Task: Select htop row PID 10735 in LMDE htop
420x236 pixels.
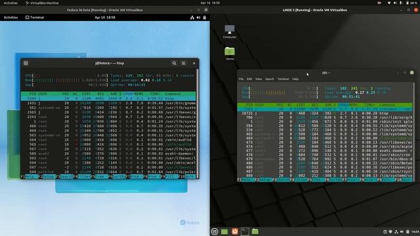Action: 325,113
